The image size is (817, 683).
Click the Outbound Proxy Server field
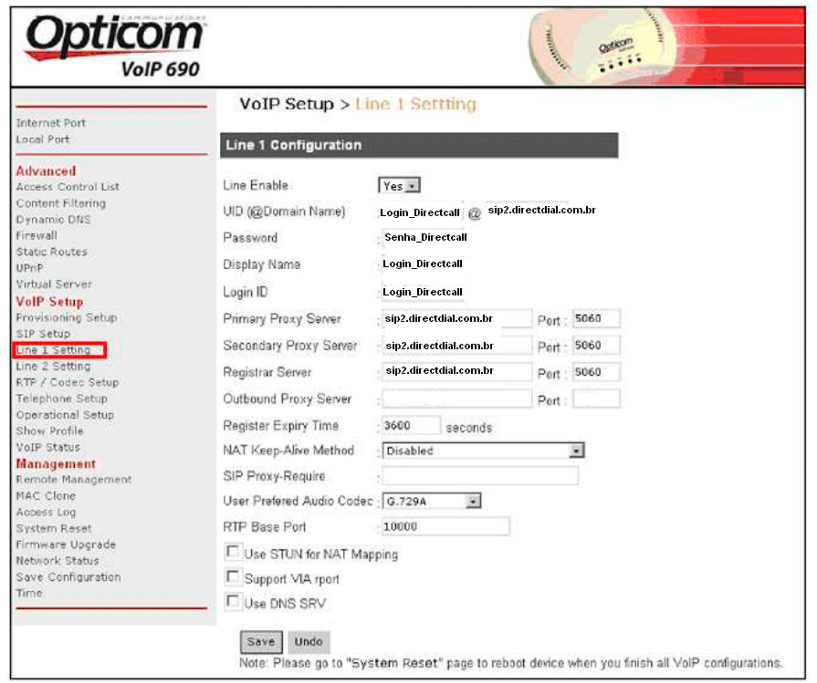456,398
